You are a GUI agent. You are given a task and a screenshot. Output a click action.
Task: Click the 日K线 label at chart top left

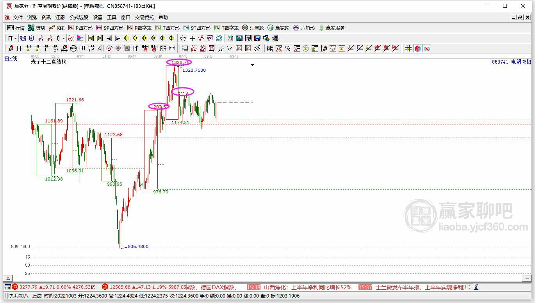tap(11, 58)
